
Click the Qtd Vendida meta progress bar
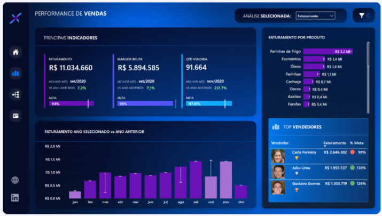click(x=208, y=104)
